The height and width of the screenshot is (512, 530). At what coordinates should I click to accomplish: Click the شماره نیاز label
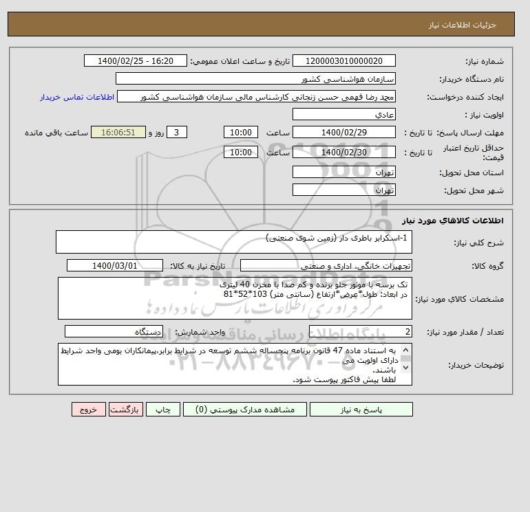485,61
